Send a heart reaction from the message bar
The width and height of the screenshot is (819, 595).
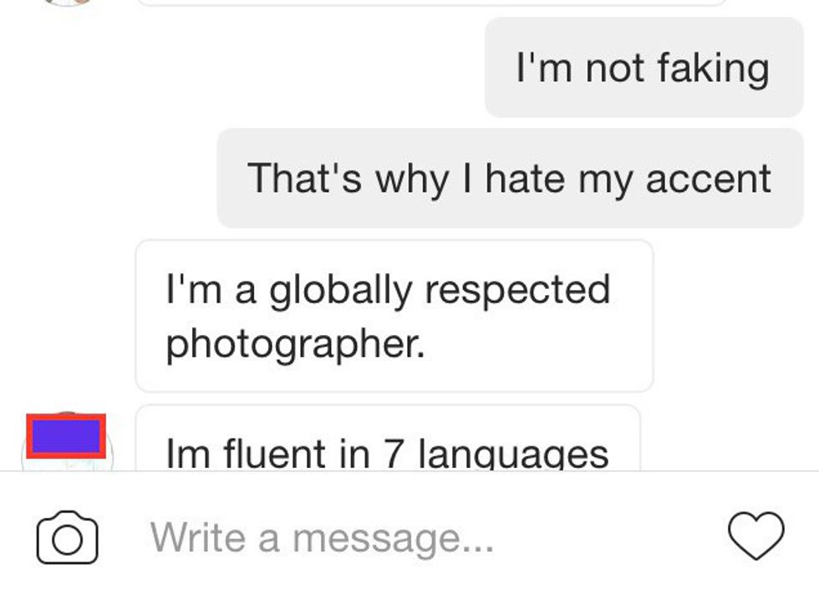pos(756,535)
